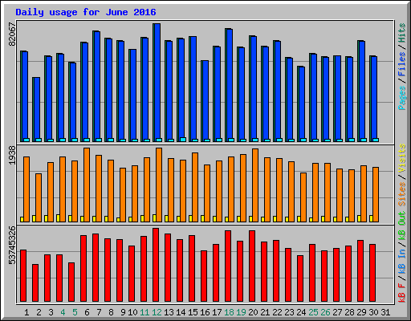The height and width of the screenshot is (321, 411).
Task: Click day label 24 on the x-axis
Action: coord(301,312)
